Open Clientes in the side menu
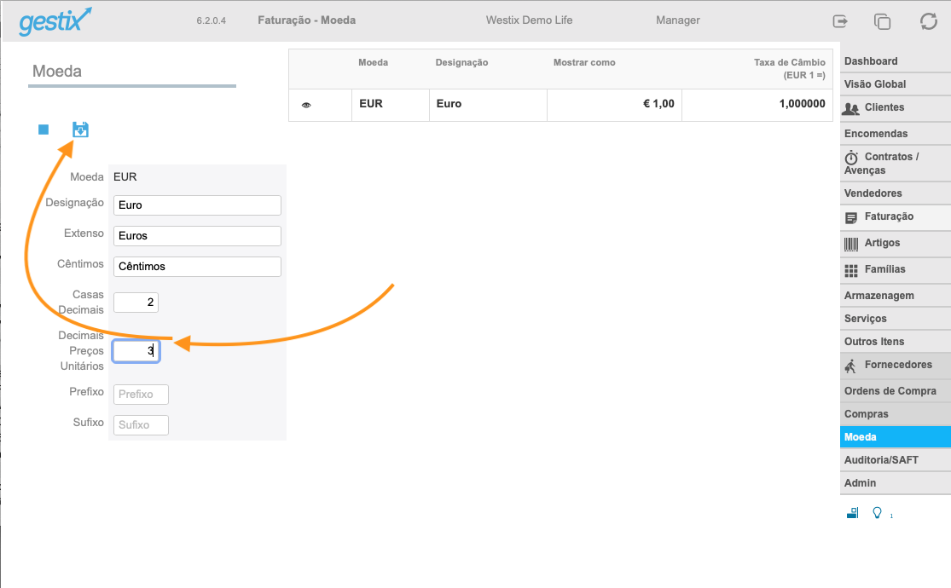The image size is (951, 588). click(896, 108)
